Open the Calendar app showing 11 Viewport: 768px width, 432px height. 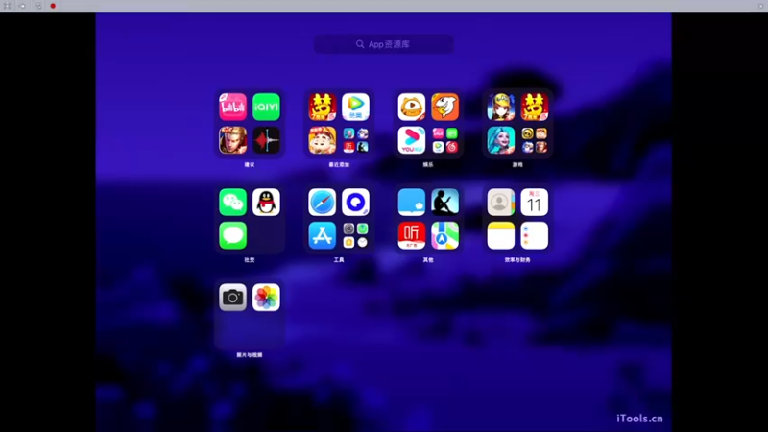(x=535, y=202)
